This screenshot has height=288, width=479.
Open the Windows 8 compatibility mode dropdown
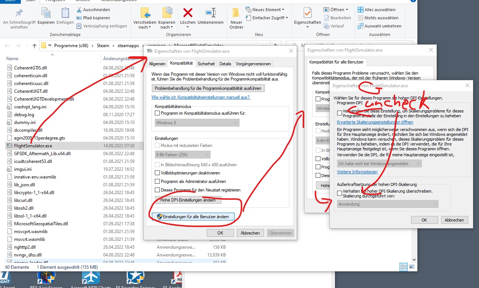tap(197, 123)
